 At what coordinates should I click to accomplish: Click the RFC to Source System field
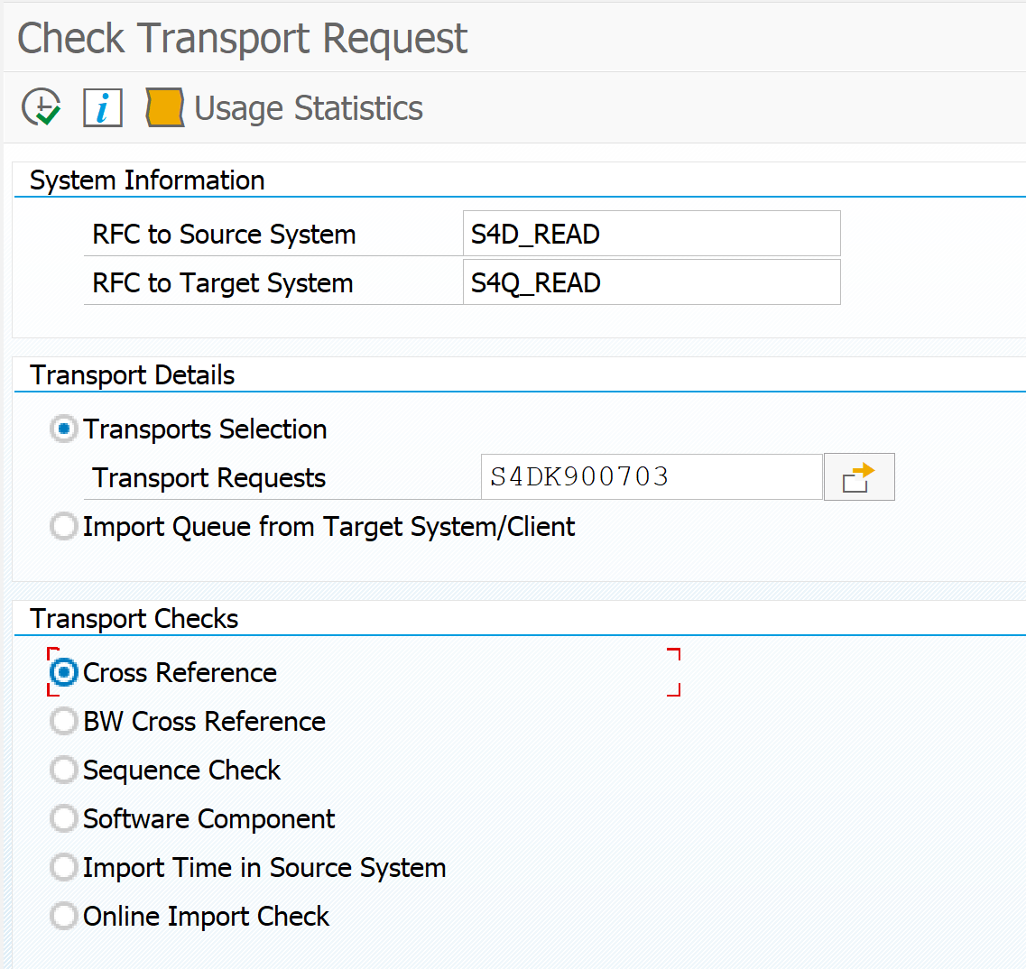(650, 233)
